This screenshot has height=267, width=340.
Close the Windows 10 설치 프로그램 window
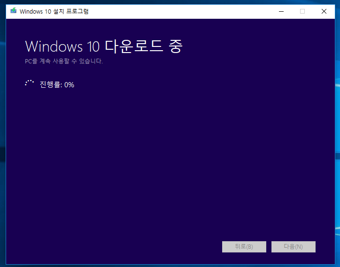pyautogui.click(x=324, y=11)
